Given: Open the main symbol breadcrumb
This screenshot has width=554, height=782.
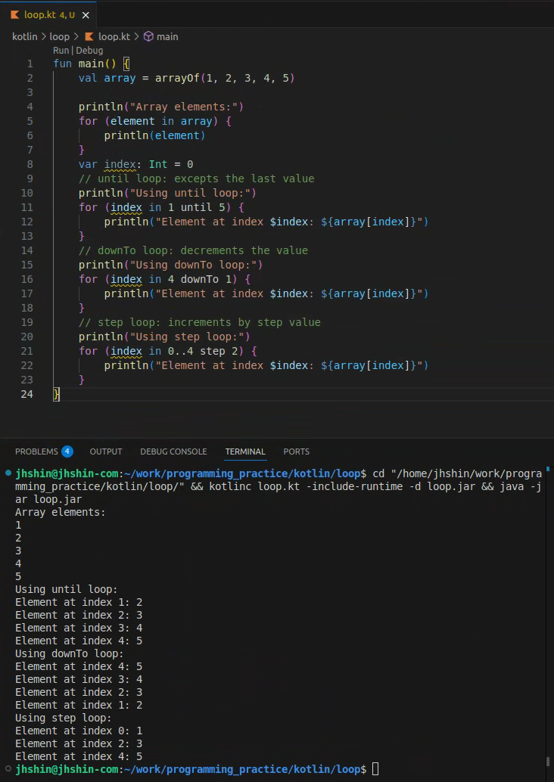Looking at the screenshot, I should coord(167,36).
